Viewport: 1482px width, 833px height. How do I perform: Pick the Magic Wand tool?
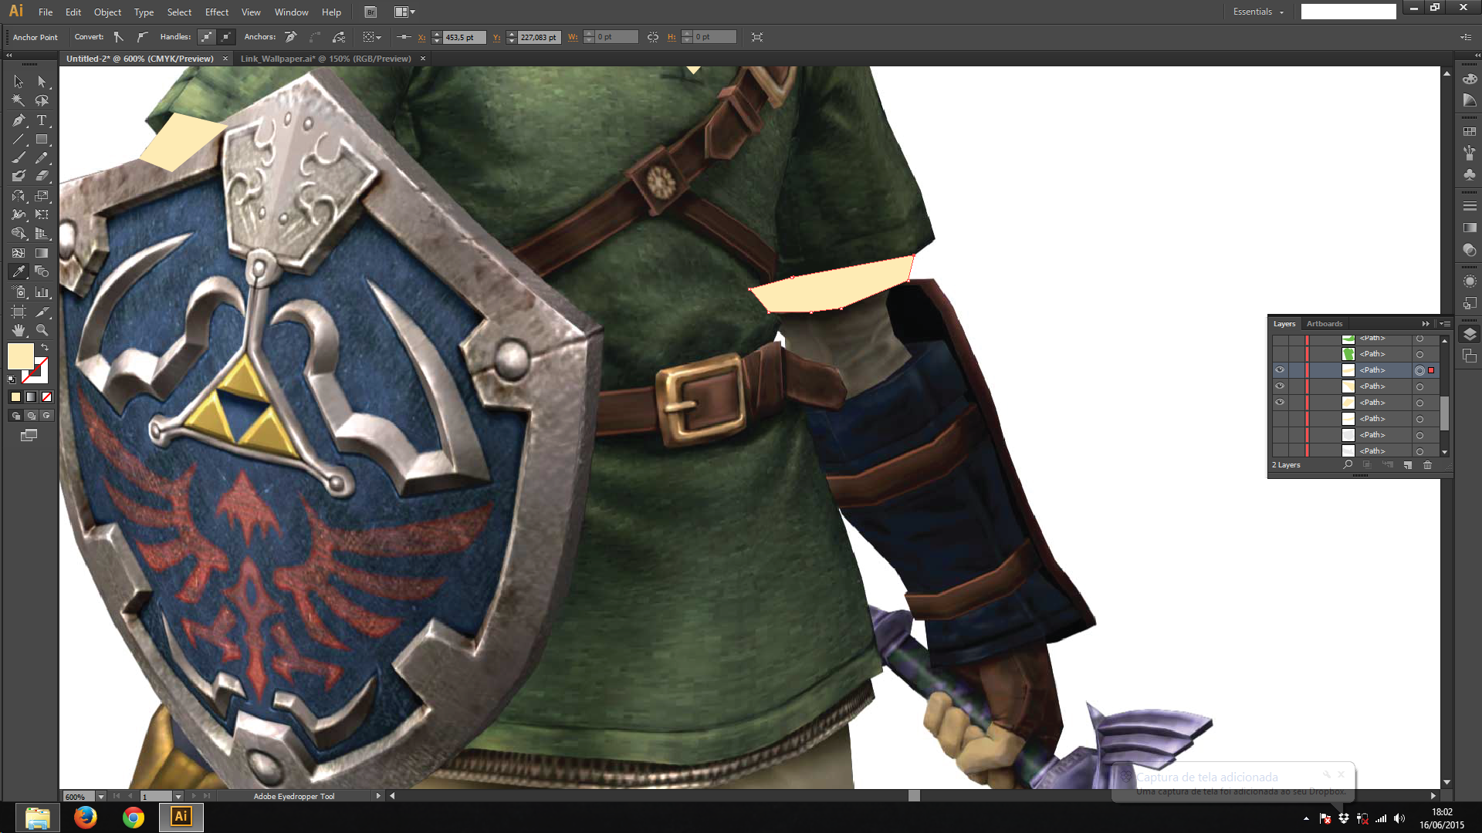tap(19, 101)
